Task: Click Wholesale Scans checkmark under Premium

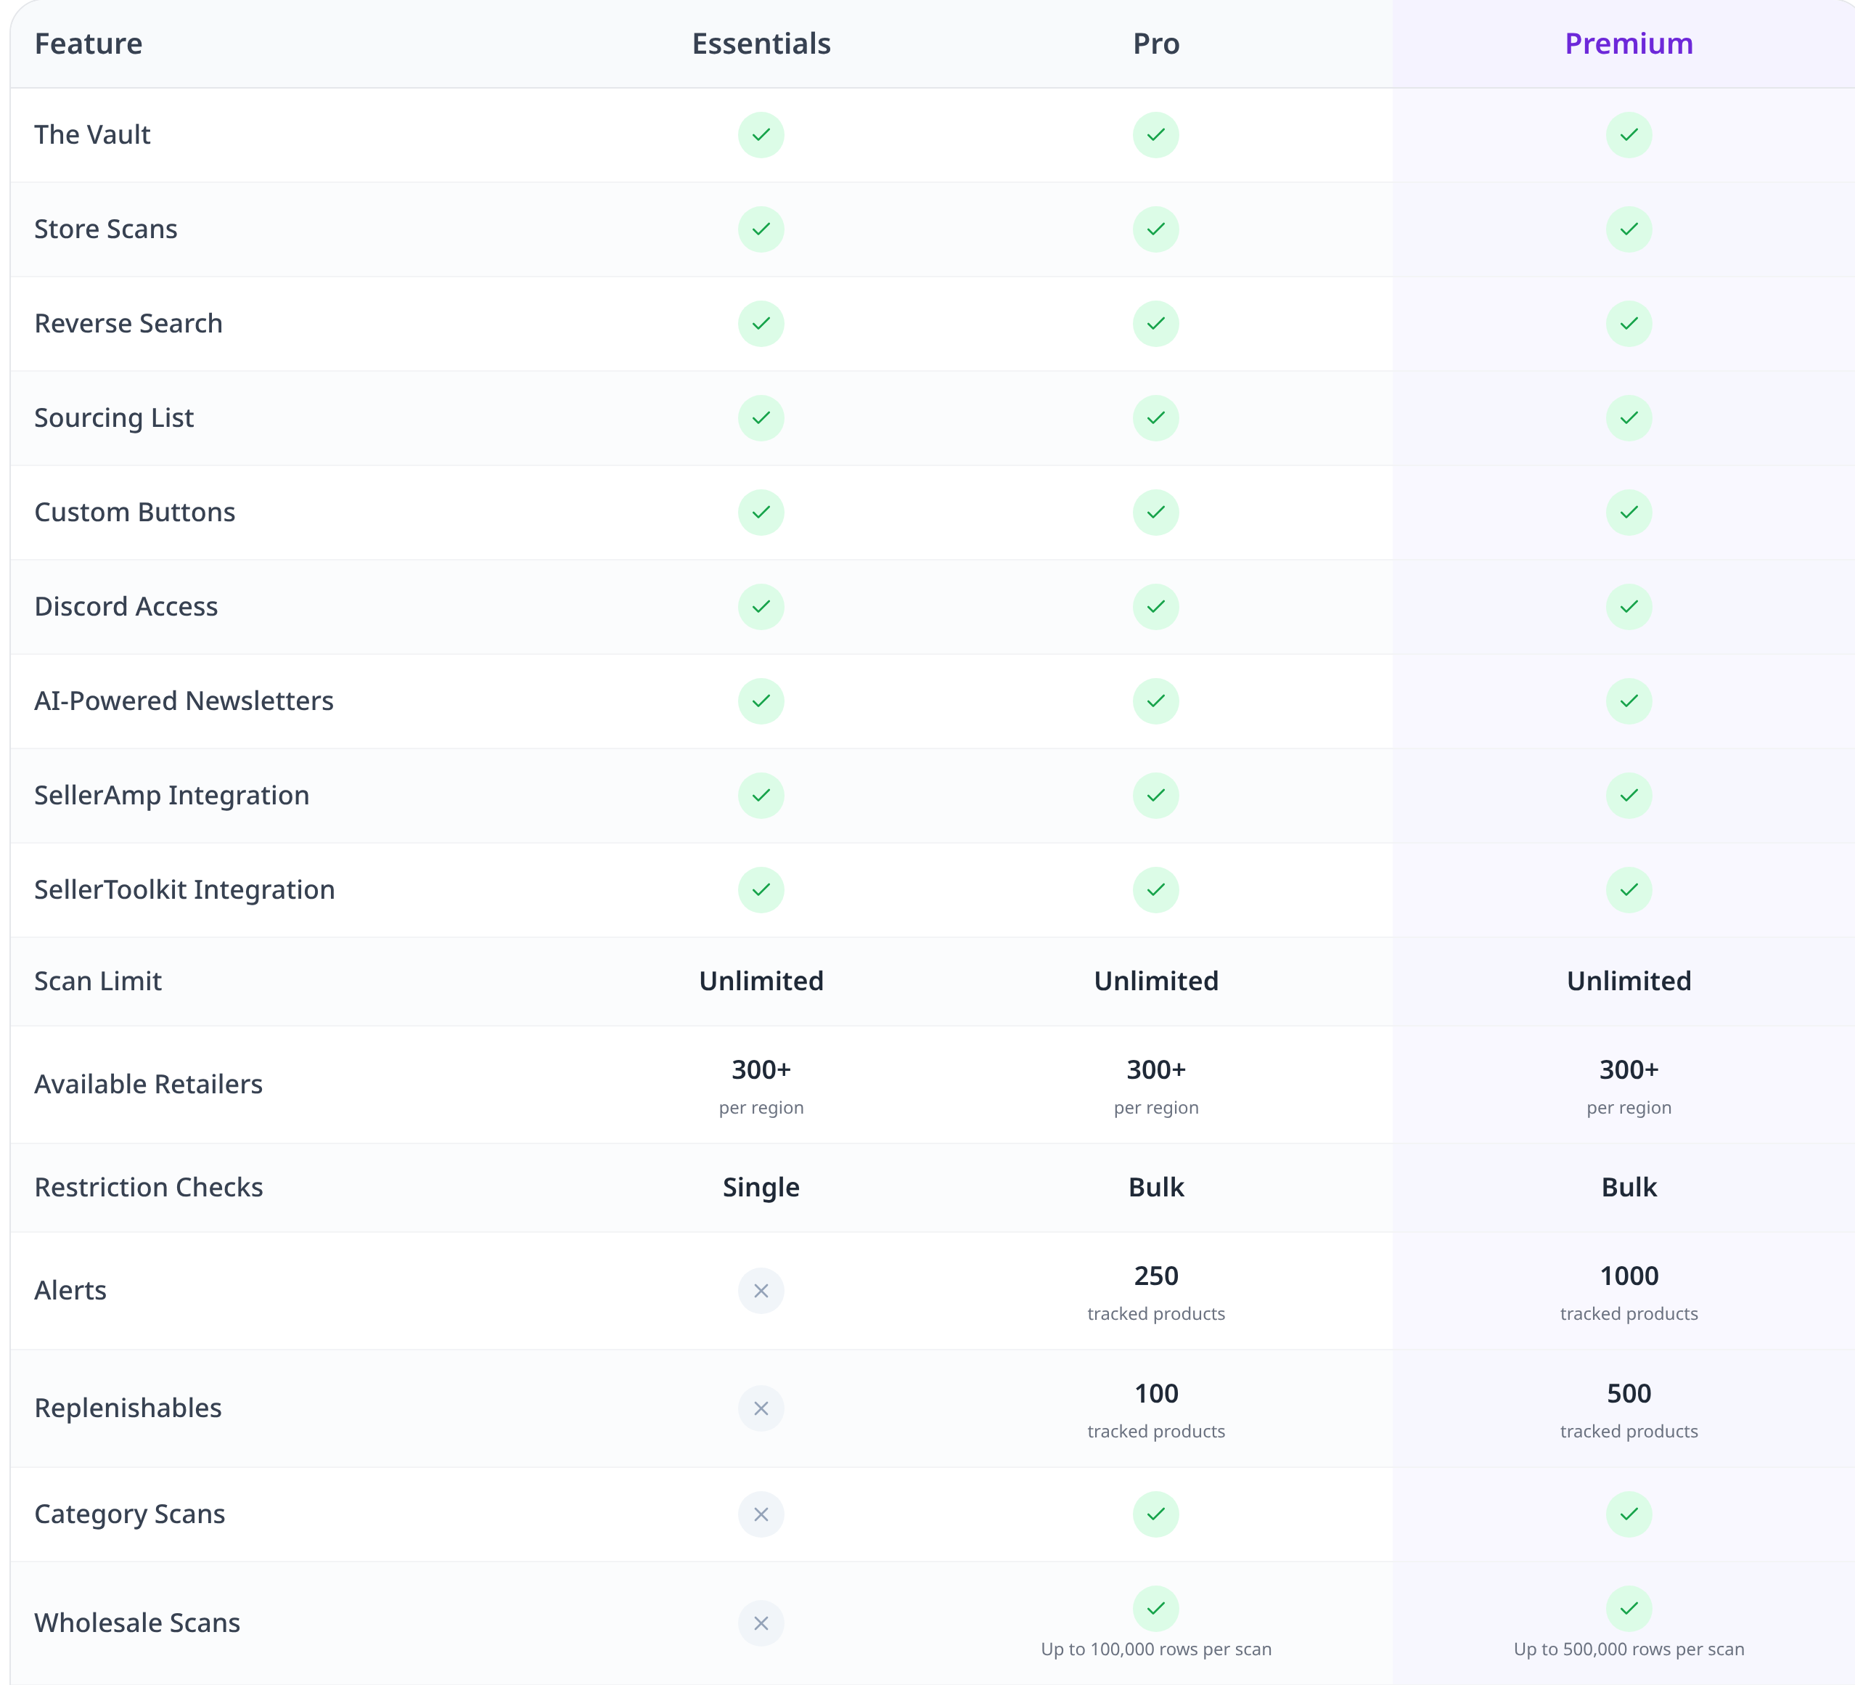Action: (x=1629, y=1609)
